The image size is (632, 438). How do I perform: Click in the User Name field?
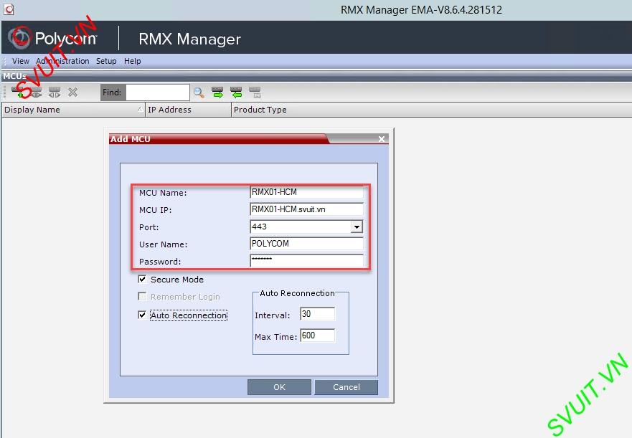[307, 244]
